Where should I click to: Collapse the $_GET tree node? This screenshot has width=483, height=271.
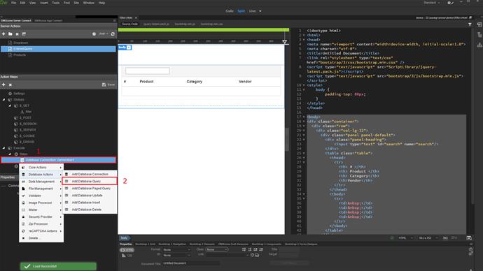(10, 105)
